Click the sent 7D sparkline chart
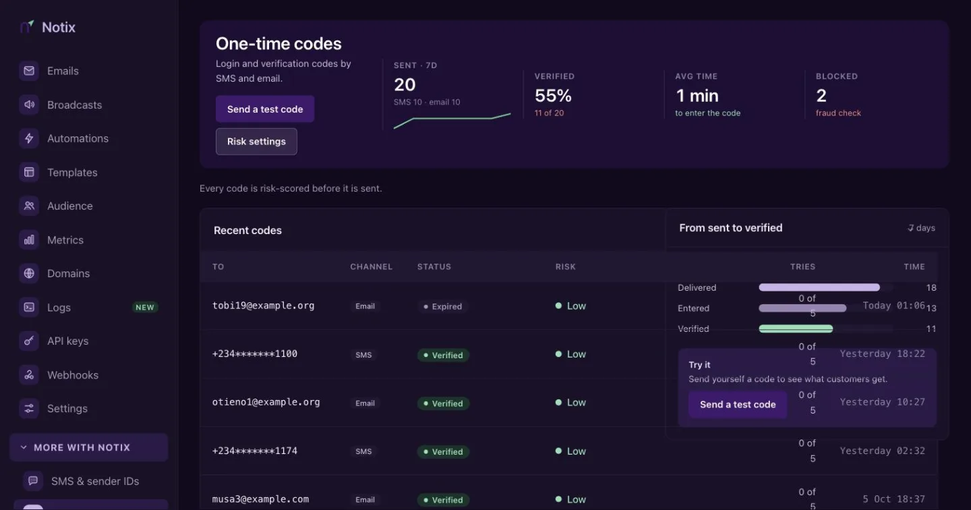This screenshot has width=971, height=510. 452,120
